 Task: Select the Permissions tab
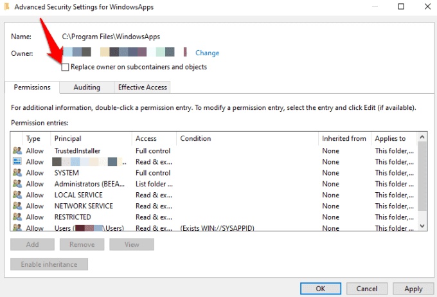click(x=32, y=87)
